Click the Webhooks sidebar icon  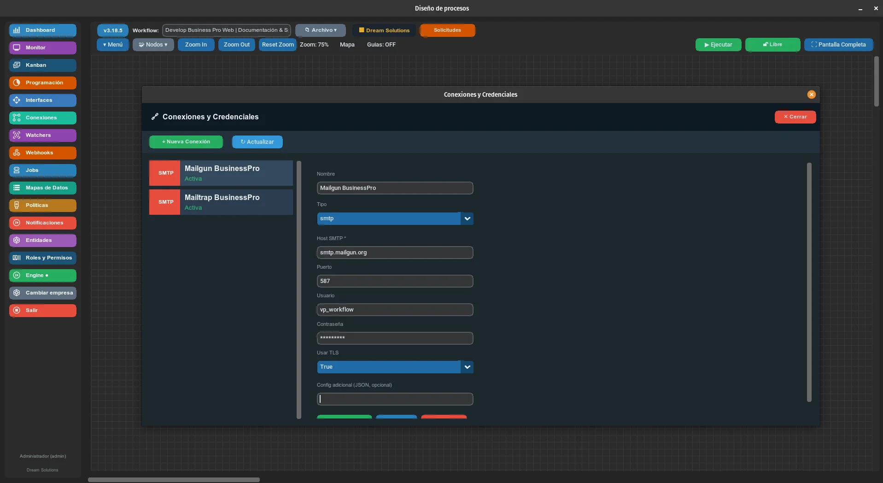17,153
